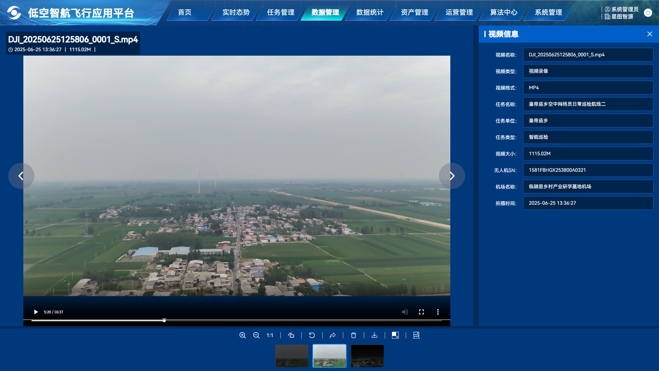Toggle fullscreen video mode

[421, 312]
